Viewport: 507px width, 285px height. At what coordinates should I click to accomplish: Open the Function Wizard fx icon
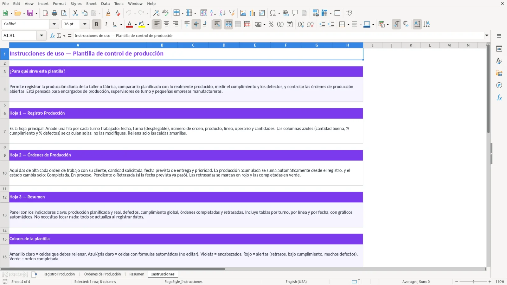(53, 35)
